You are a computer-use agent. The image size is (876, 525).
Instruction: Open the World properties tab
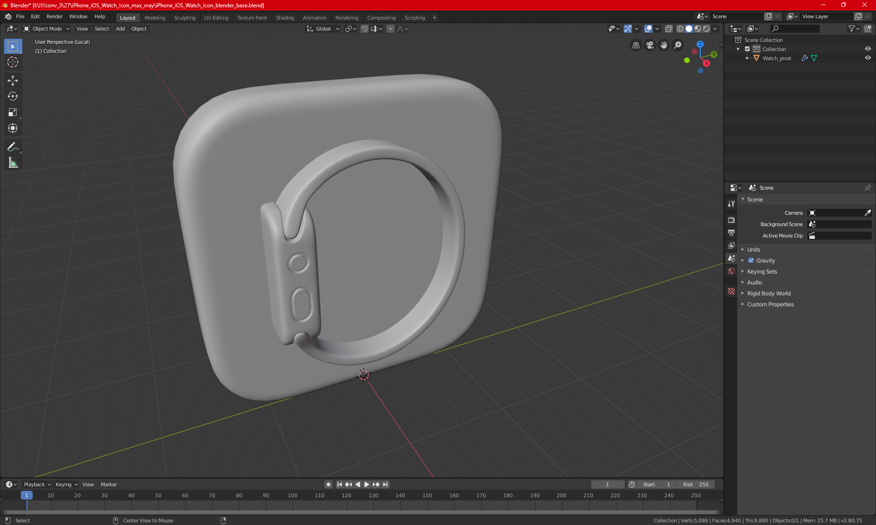tap(731, 271)
